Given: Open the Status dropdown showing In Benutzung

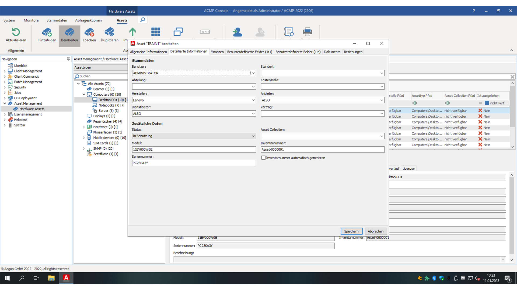Looking at the screenshot, I should coord(253,136).
